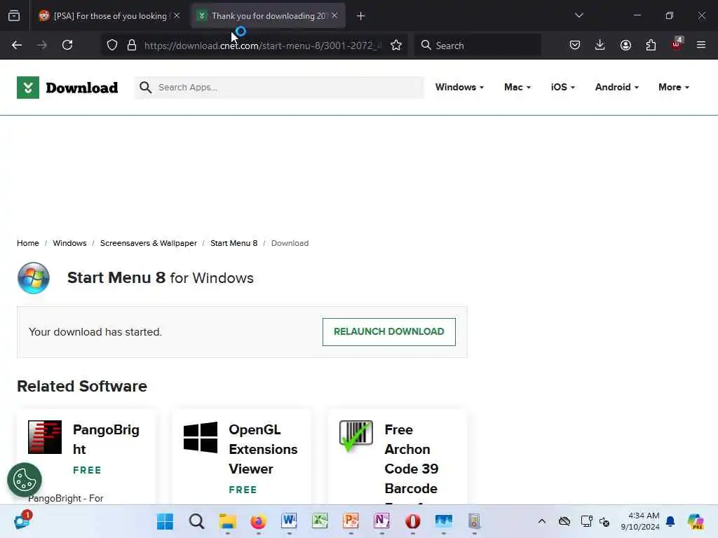Image resolution: width=718 pixels, height=538 pixels.
Task: Open Outlook mail taskbar icon with badge
Action: (22, 520)
